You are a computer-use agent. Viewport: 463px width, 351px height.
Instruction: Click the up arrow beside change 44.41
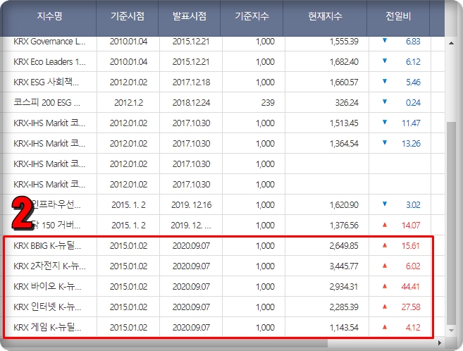click(385, 285)
